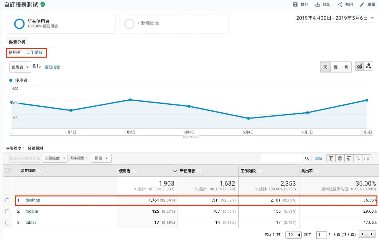Click help icon next to 裝置類別 header
The height and width of the screenshot is (241, 379).
click(x=40, y=171)
